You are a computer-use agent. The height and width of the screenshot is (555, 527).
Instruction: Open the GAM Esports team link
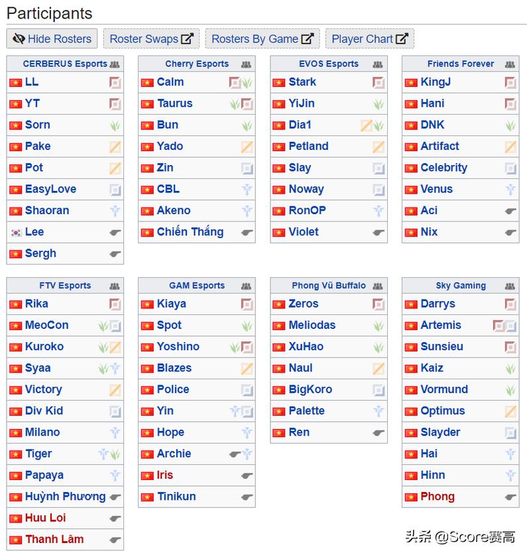pos(197,286)
